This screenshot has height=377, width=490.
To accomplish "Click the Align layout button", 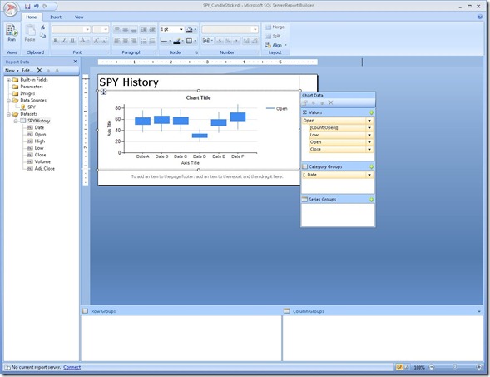I will click(275, 45).
